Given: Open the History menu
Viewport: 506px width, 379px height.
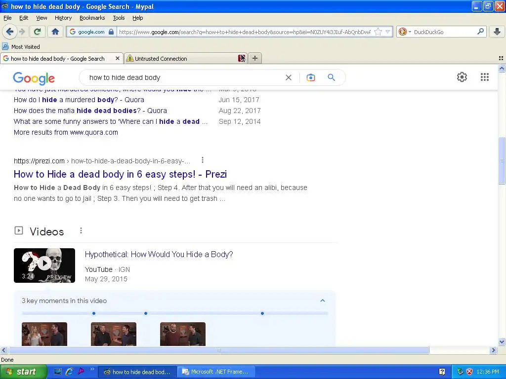Looking at the screenshot, I should pos(63,18).
